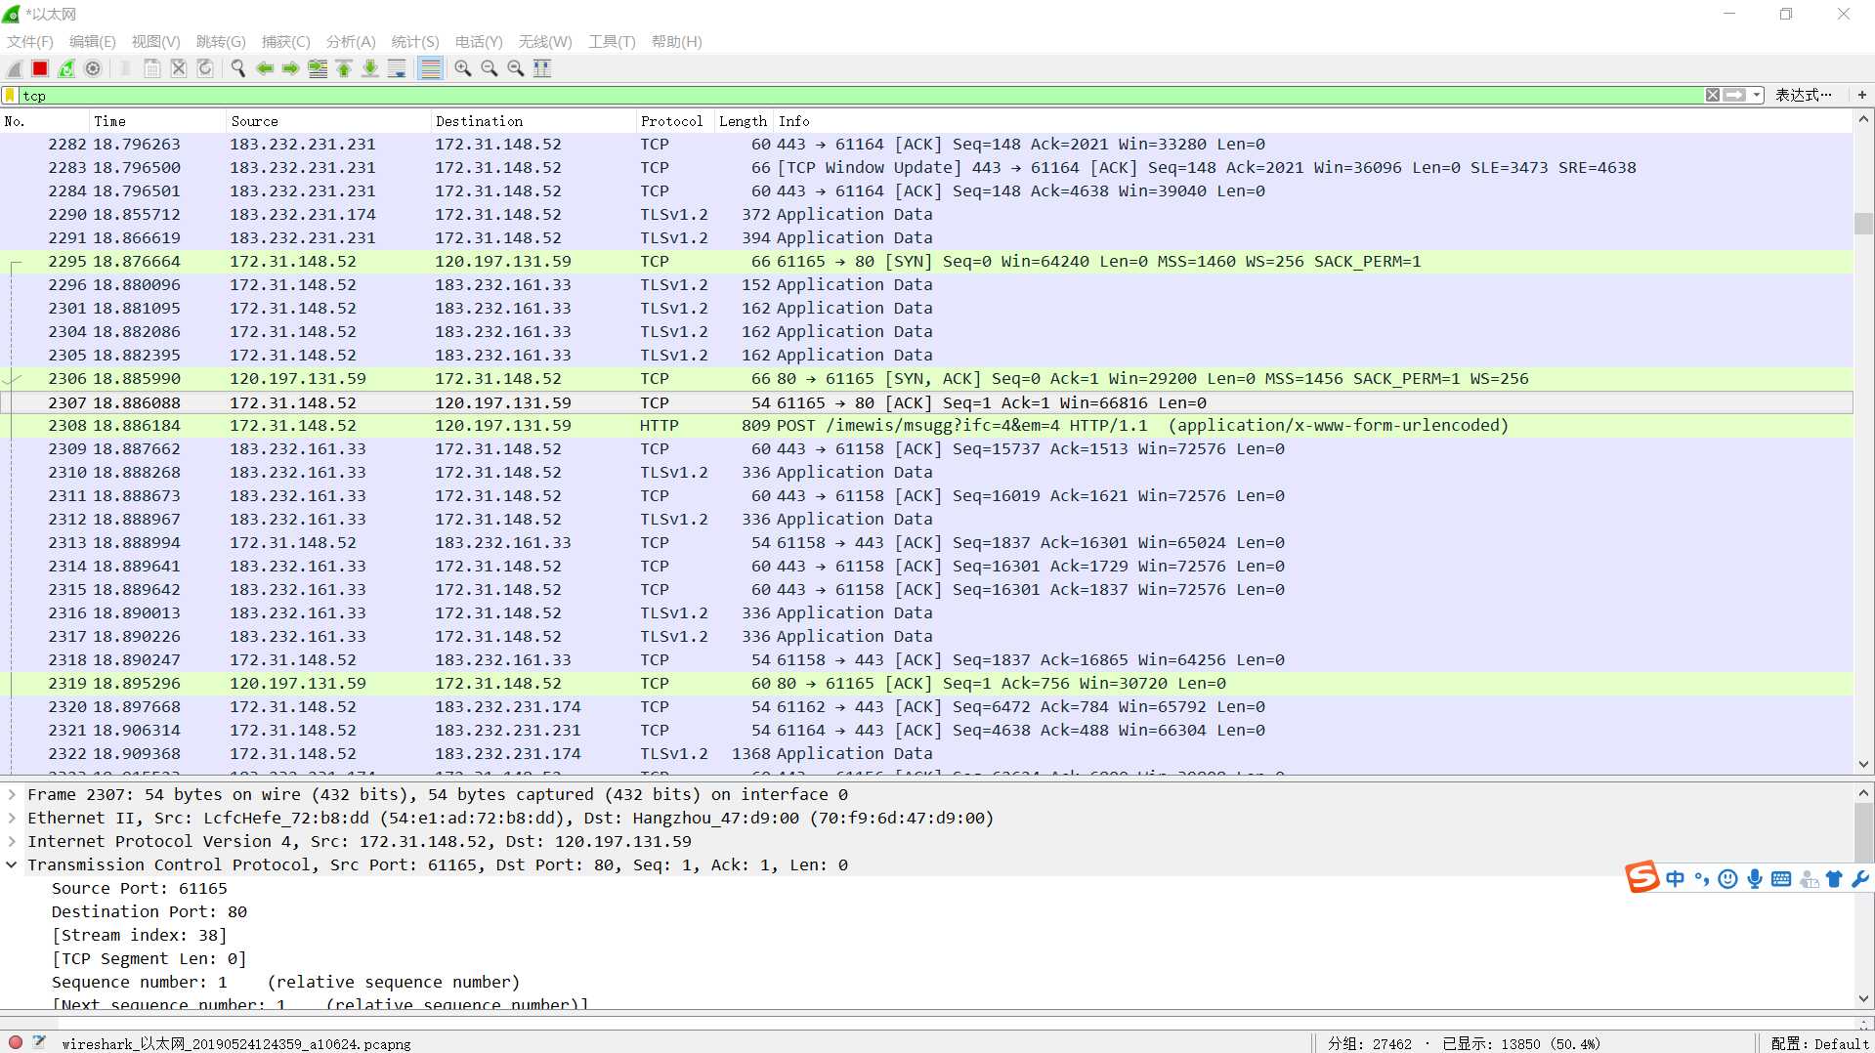Sort by the Protocol column header

(674, 121)
